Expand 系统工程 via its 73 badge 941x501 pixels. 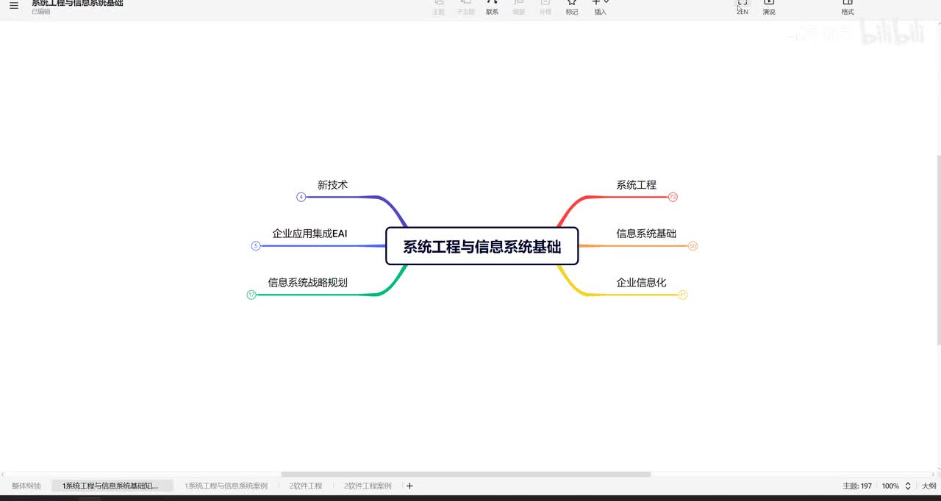point(673,197)
